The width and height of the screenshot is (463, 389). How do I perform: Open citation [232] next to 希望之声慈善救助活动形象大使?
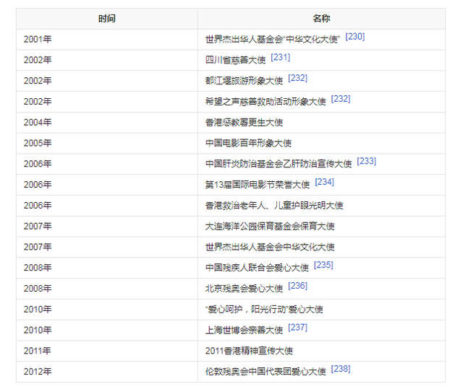[341, 99]
